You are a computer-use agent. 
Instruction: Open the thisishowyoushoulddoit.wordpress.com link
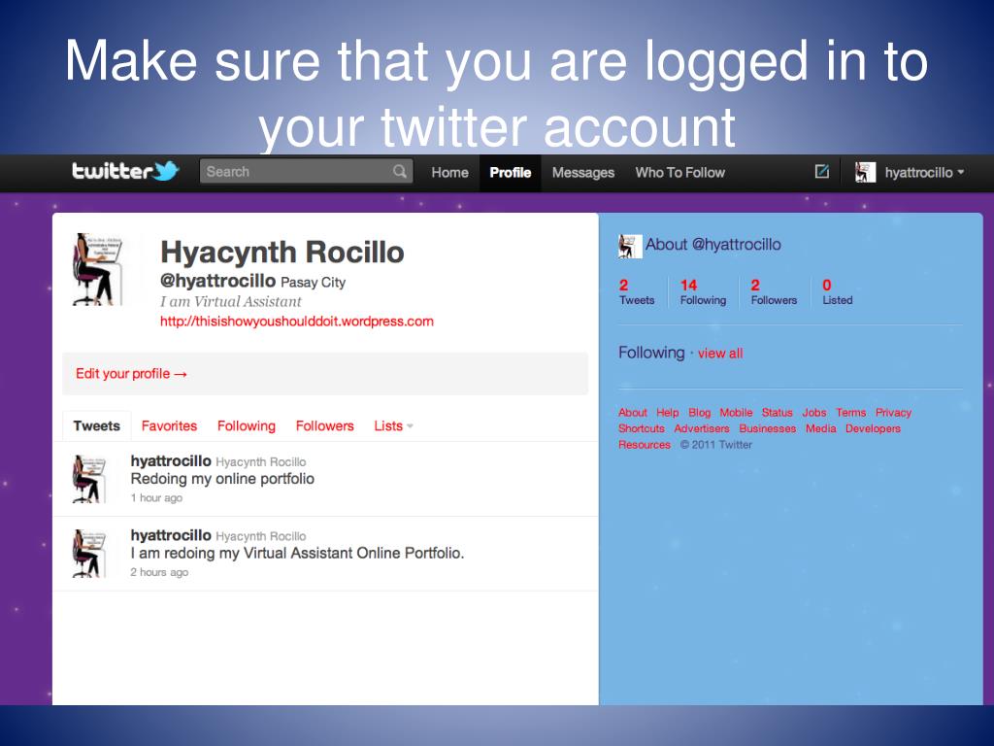297,321
